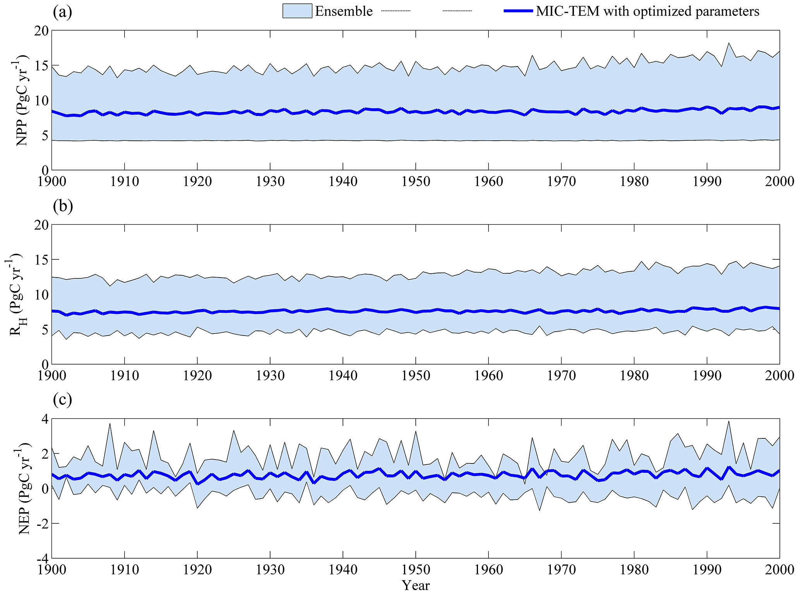Click the RH y-axis title
Image resolution: width=800 pixels, height=593 pixels.
16,294
